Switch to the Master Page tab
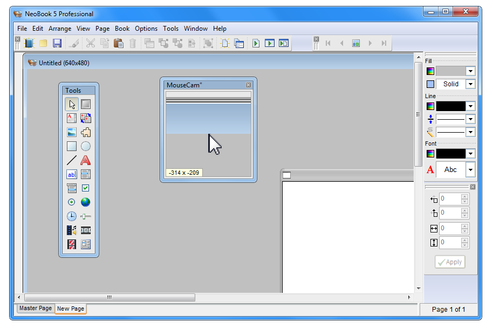 35,309
